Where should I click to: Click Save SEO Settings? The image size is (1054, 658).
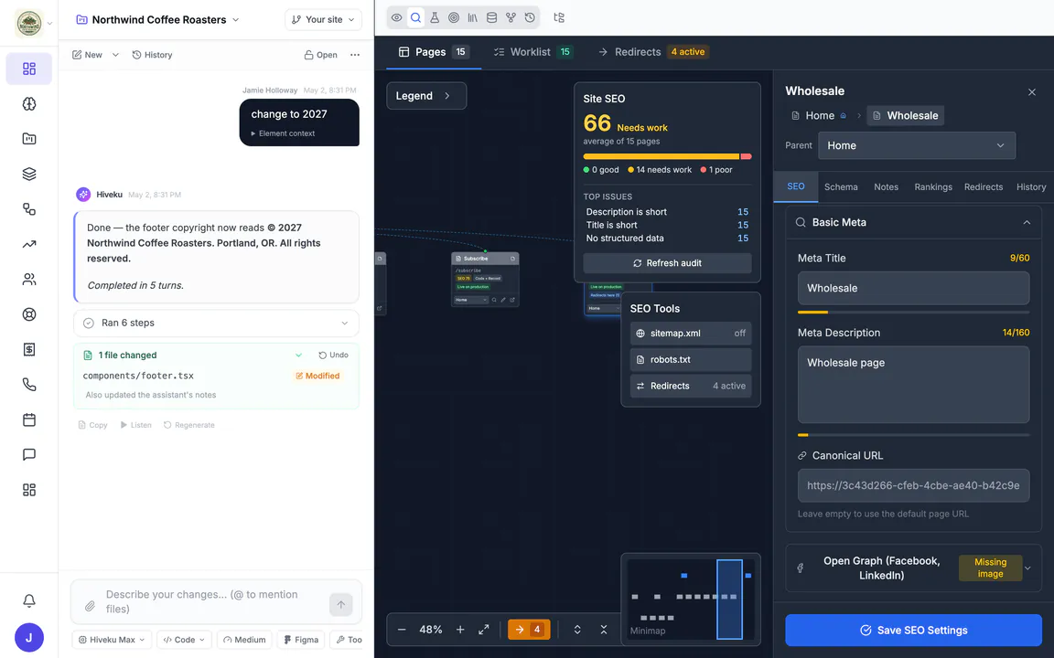[x=913, y=630]
